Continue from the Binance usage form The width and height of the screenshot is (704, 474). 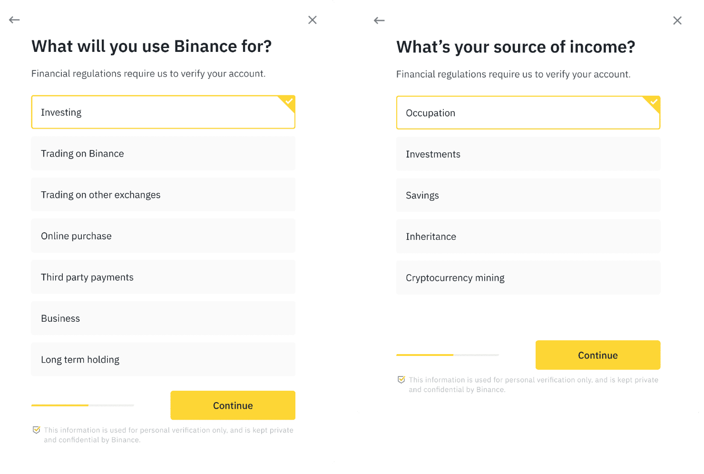coord(233,405)
